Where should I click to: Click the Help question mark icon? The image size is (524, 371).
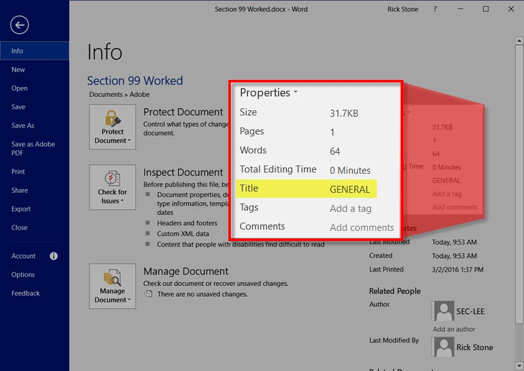(435, 9)
